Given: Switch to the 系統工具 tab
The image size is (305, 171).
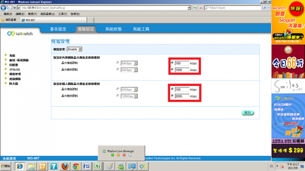Looking at the screenshot, I should pos(141,29).
